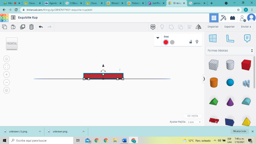Open Word from the taskbar
This screenshot has height=144, width=256.
pos(124,140)
